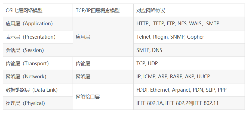Select the 会话层 (Session) cell

pyautogui.click(x=38, y=50)
